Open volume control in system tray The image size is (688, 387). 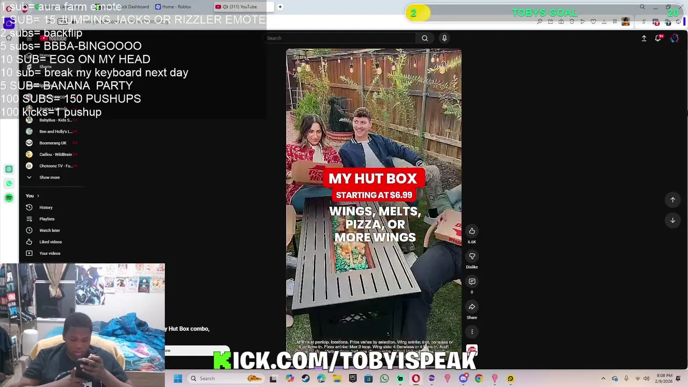pyautogui.click(x=647, y=378)
